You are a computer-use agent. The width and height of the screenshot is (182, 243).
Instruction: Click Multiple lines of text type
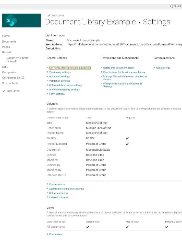coord(99,128)
